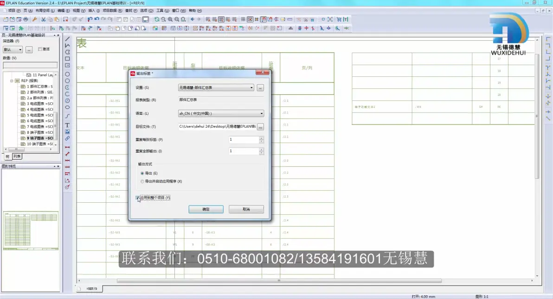Select tree item 1 部件汇总表
The height and width of the screenshot is (299, 553).
(37, 86)
